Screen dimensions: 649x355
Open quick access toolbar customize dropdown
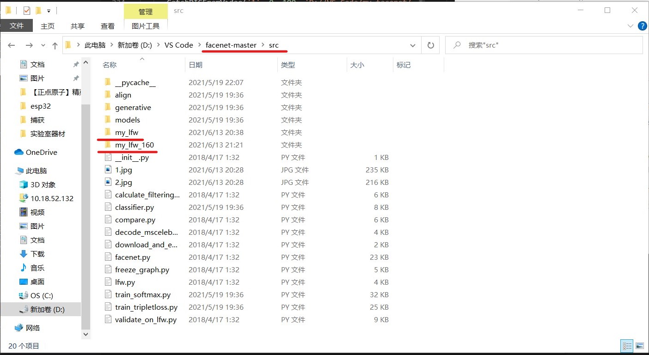[49, 10]
